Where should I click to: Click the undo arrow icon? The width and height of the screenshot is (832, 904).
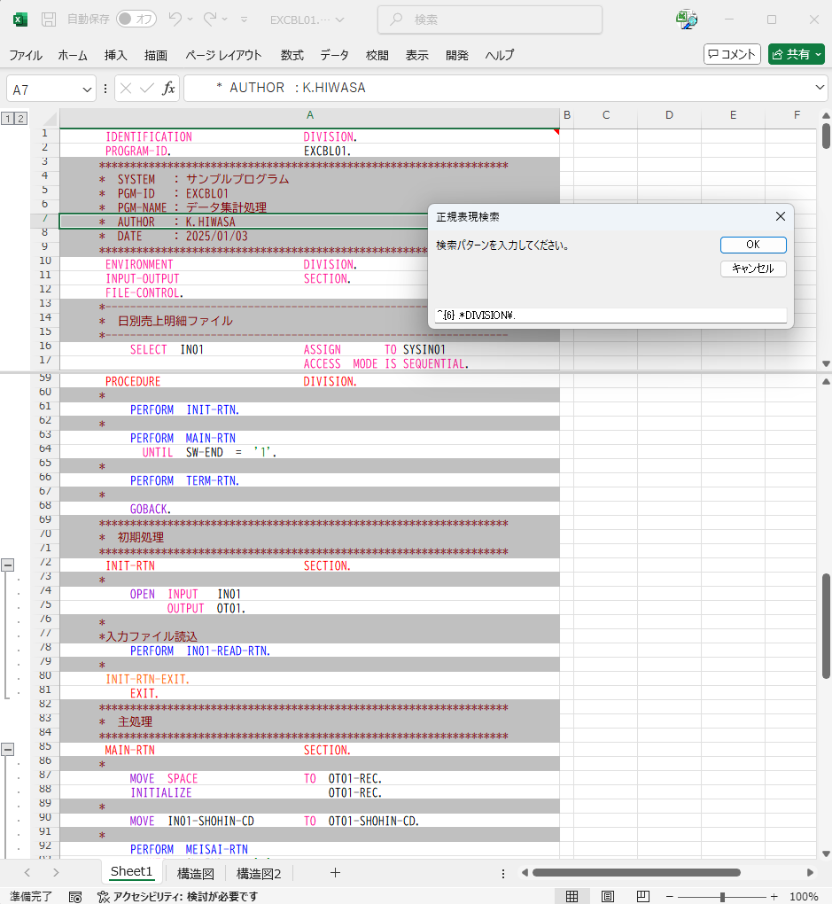175,19
